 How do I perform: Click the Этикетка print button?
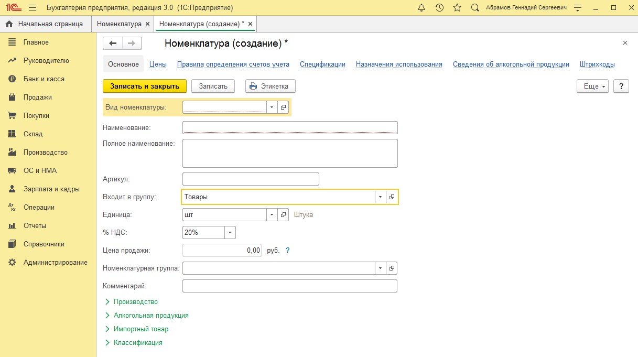[x=270, y=86]
